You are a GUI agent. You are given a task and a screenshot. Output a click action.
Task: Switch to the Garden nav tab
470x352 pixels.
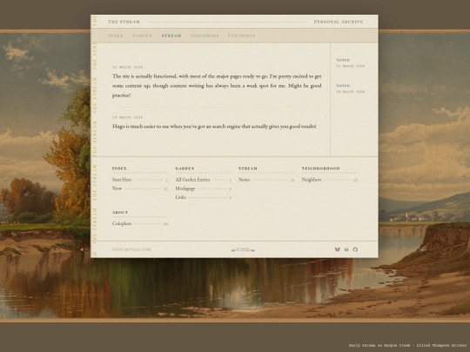tap(142, 36)
